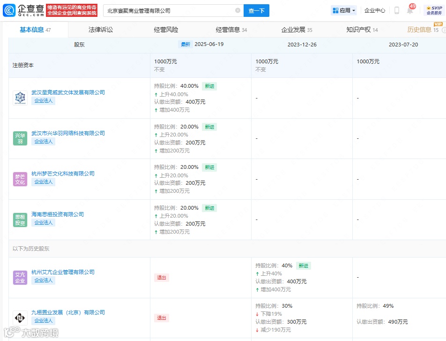Open 企业中心 link in header

(375, 10)
